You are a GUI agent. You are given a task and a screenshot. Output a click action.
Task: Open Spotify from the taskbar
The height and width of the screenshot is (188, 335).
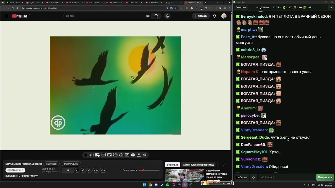coord(168,185)
